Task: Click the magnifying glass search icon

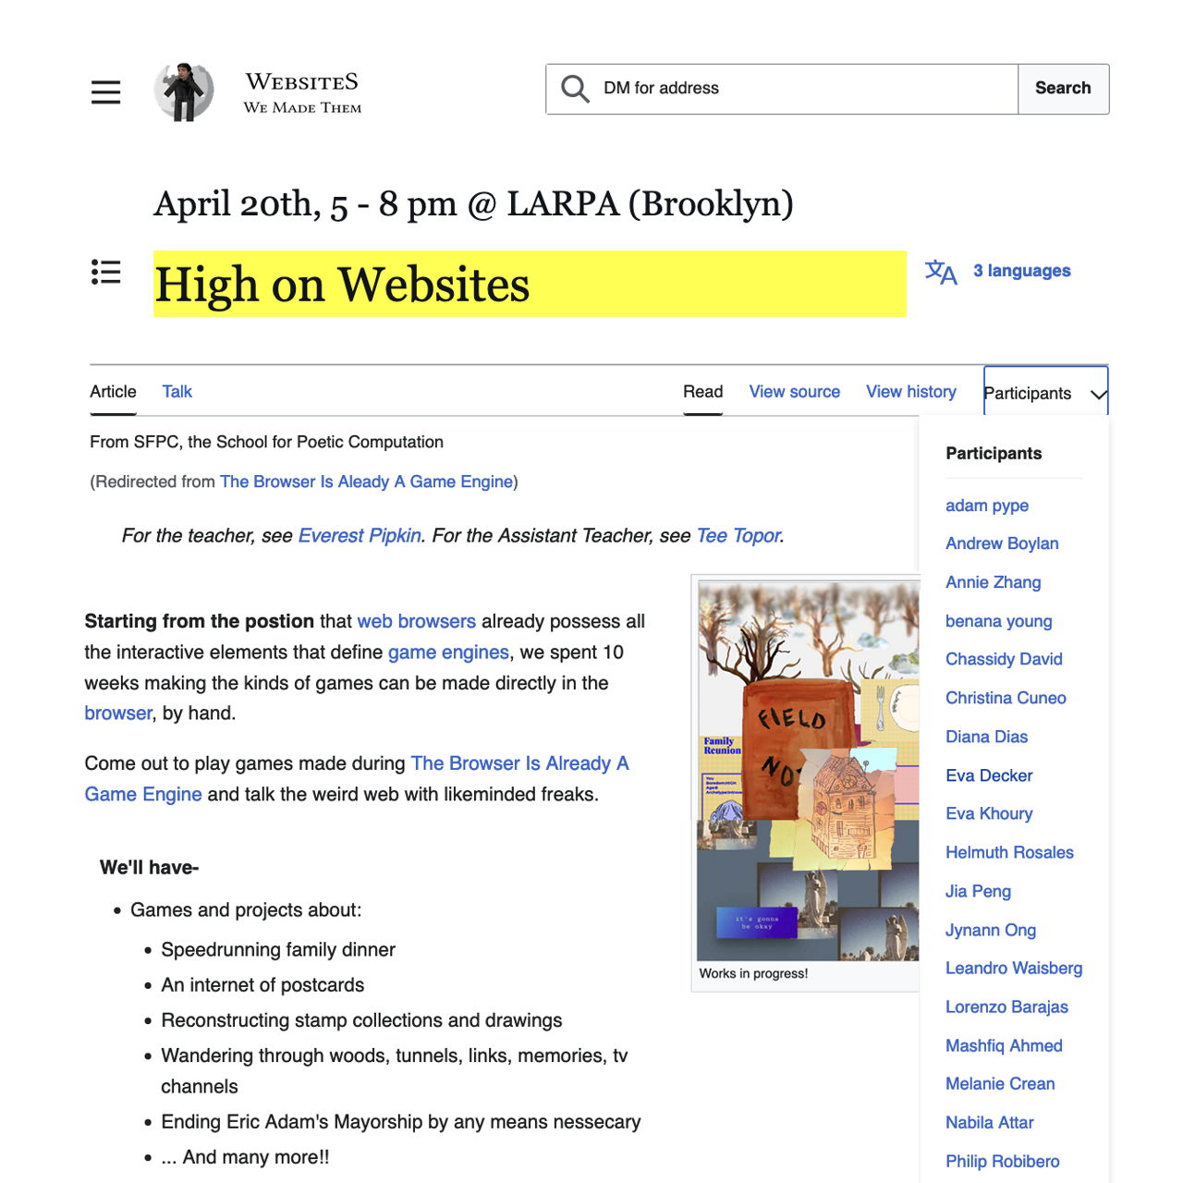Action: [575, 89]
